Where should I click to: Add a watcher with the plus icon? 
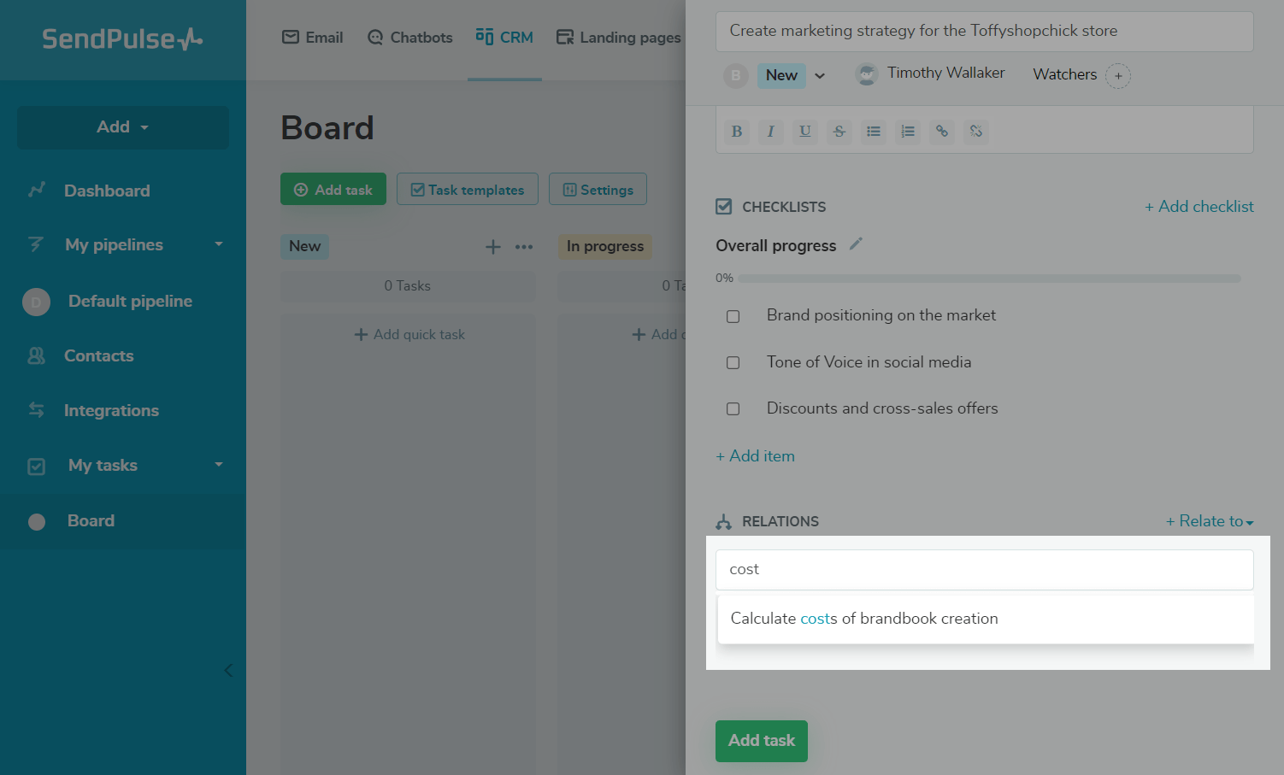(1118, 76)
